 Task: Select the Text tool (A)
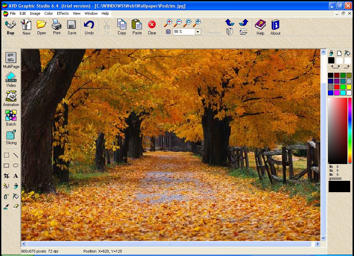coord(15,176)
